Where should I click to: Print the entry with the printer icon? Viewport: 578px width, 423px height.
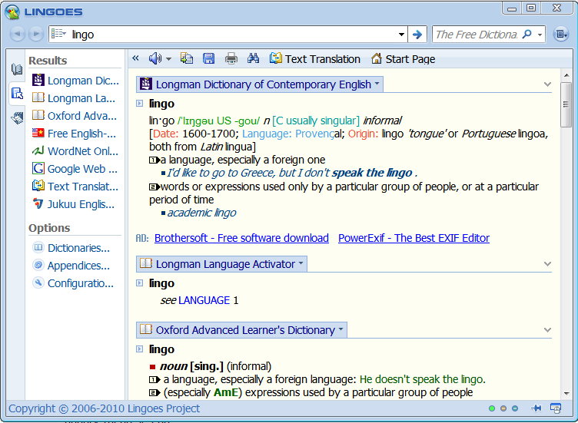pyautogui.click(x=231, y=58)
